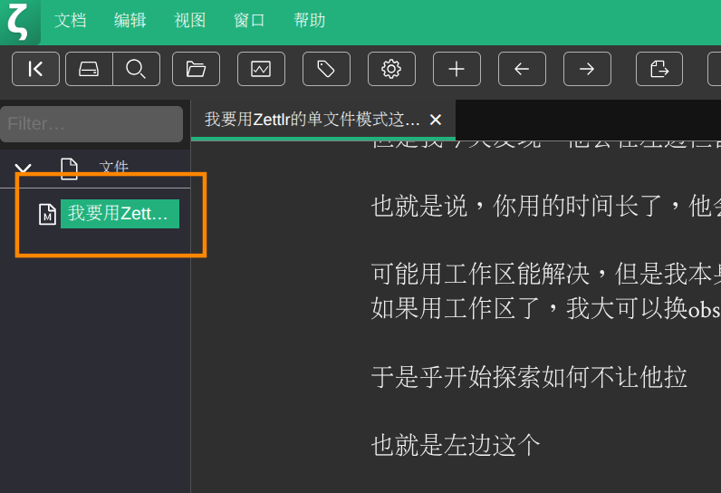Click the markdown file icon beside 我要用Zett…
Image resolution: width=721 pixels, height=493 pixels.
[x=47, y=214]
